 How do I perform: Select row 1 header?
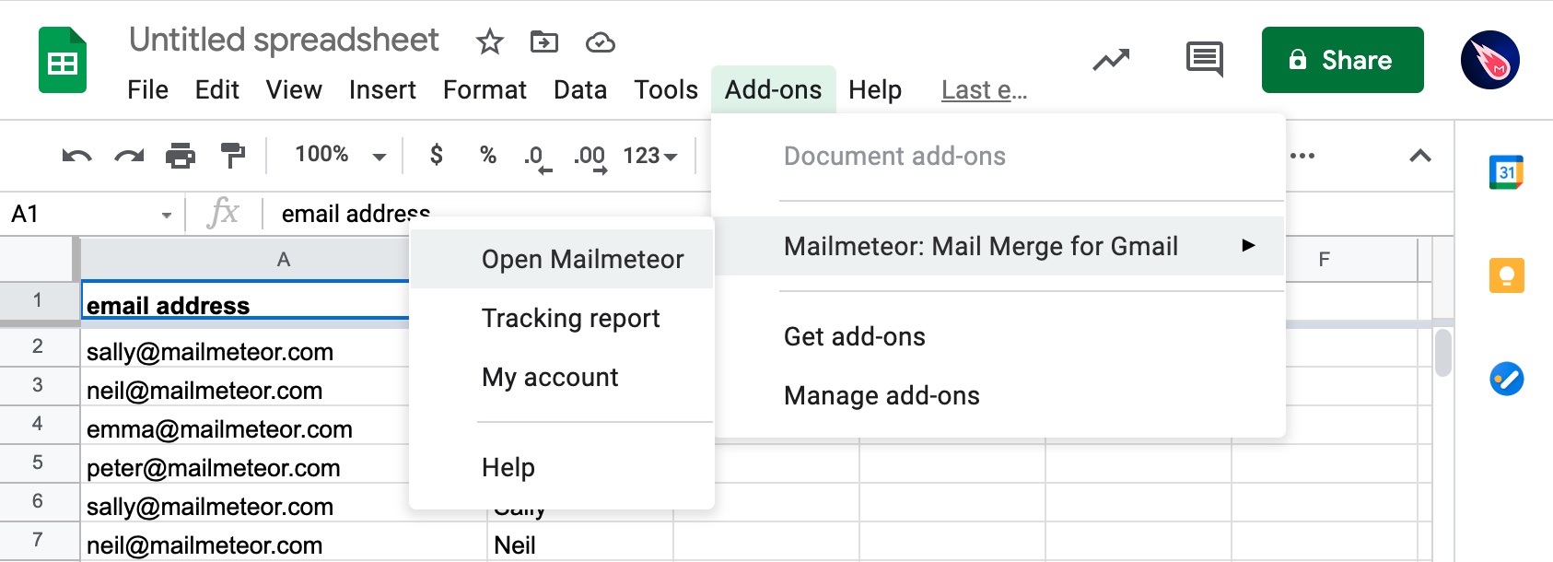[38, 300]
